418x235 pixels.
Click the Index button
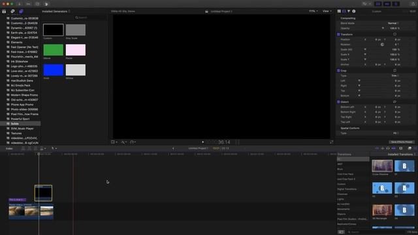point(9,148)
